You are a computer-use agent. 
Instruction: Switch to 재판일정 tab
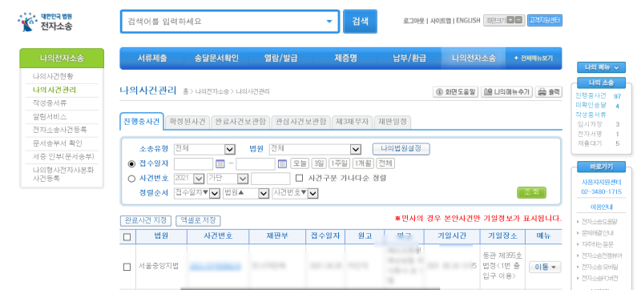pyautogui.click(x=393, y=122)
